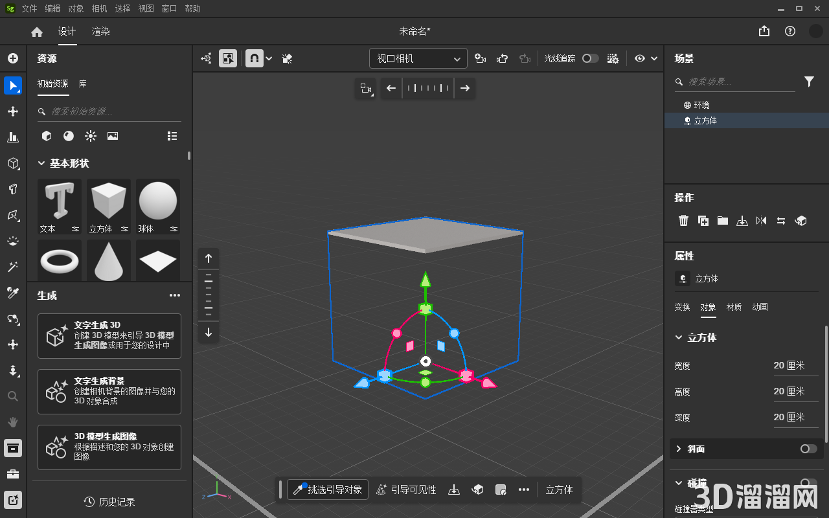Click the 文字生成 3D generation card
Viewport: 829px width, 518px height.
point(109,335)
